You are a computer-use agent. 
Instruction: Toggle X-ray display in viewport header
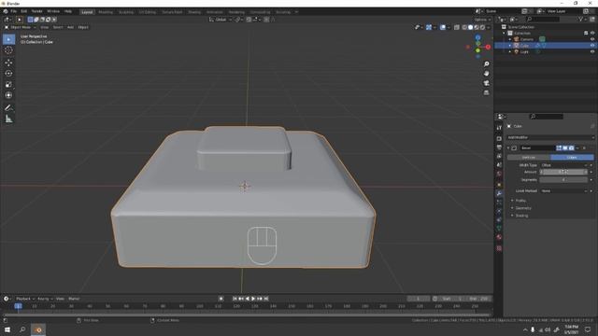[457, 27]
